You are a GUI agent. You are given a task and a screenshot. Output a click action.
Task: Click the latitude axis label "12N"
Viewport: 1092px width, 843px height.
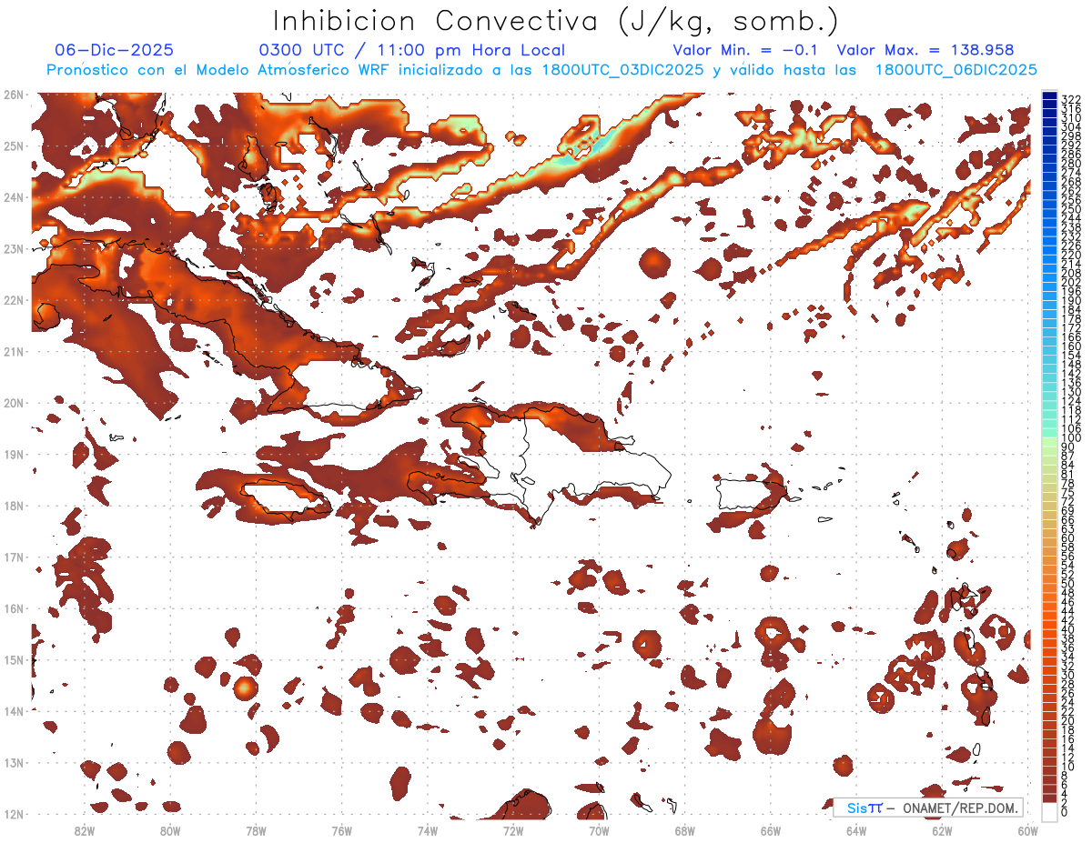click(13, 813)
